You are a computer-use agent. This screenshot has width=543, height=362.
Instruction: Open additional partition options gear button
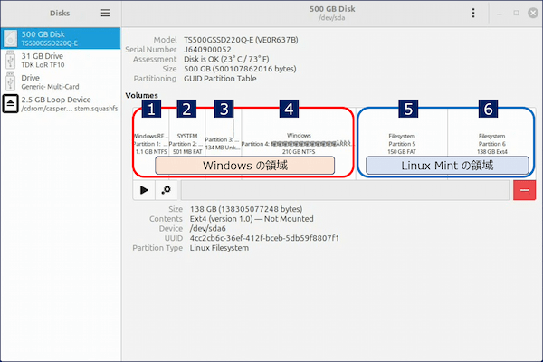[x=166, y=190]
